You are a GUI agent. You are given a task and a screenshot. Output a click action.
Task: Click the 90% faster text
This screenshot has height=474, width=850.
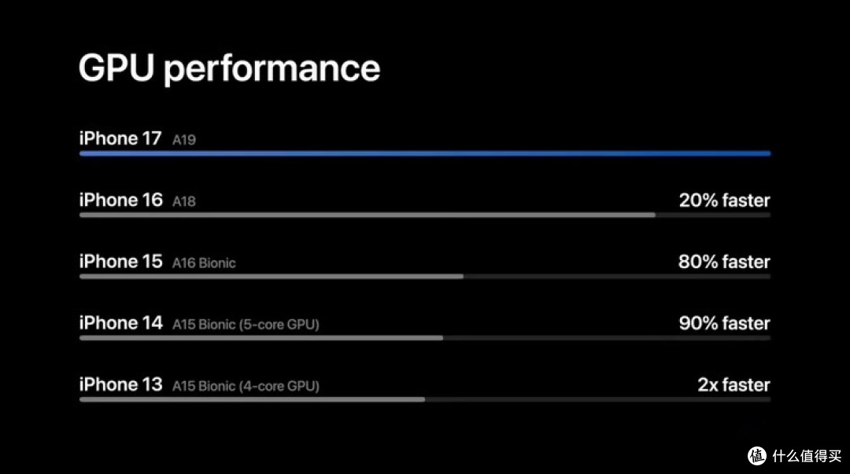(724, 323)
